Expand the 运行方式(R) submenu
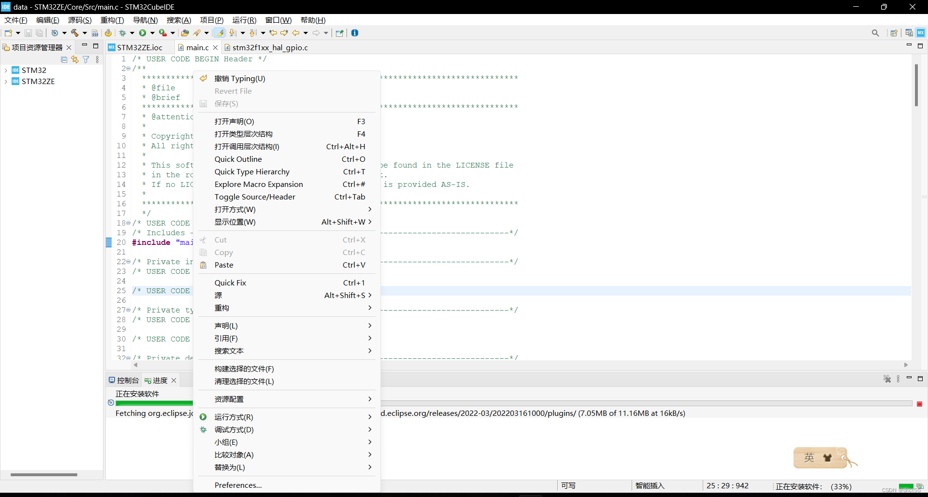 287,417
